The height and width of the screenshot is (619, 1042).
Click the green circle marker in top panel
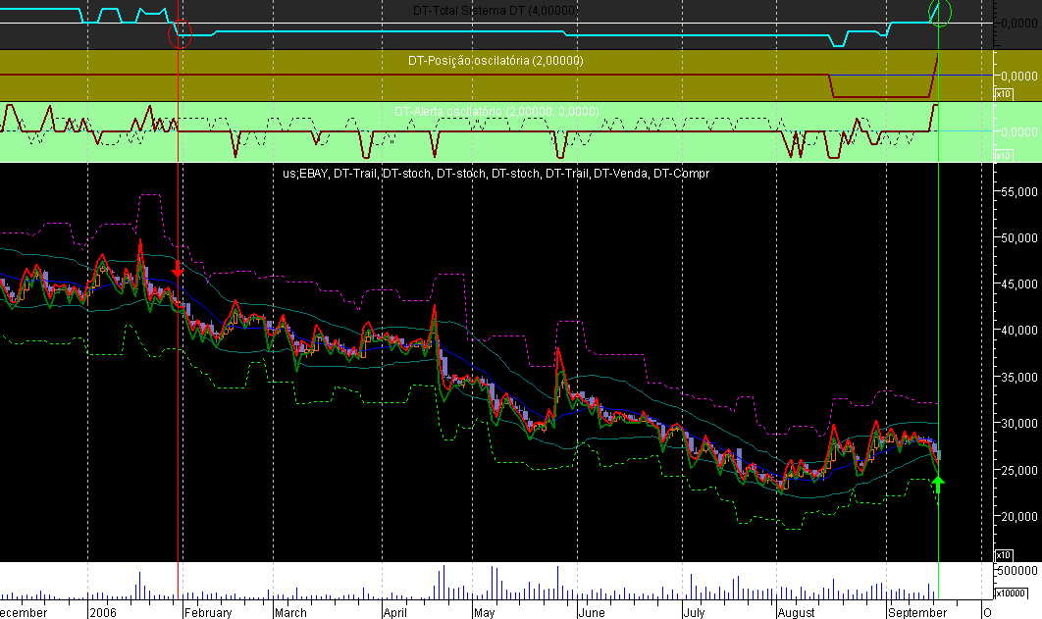click(940, 13)
